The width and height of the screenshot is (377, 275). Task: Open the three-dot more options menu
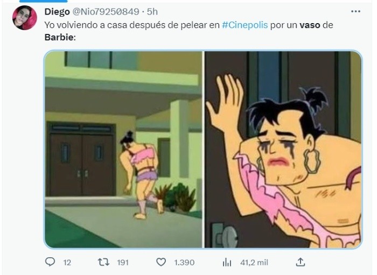tap(355, 11)
